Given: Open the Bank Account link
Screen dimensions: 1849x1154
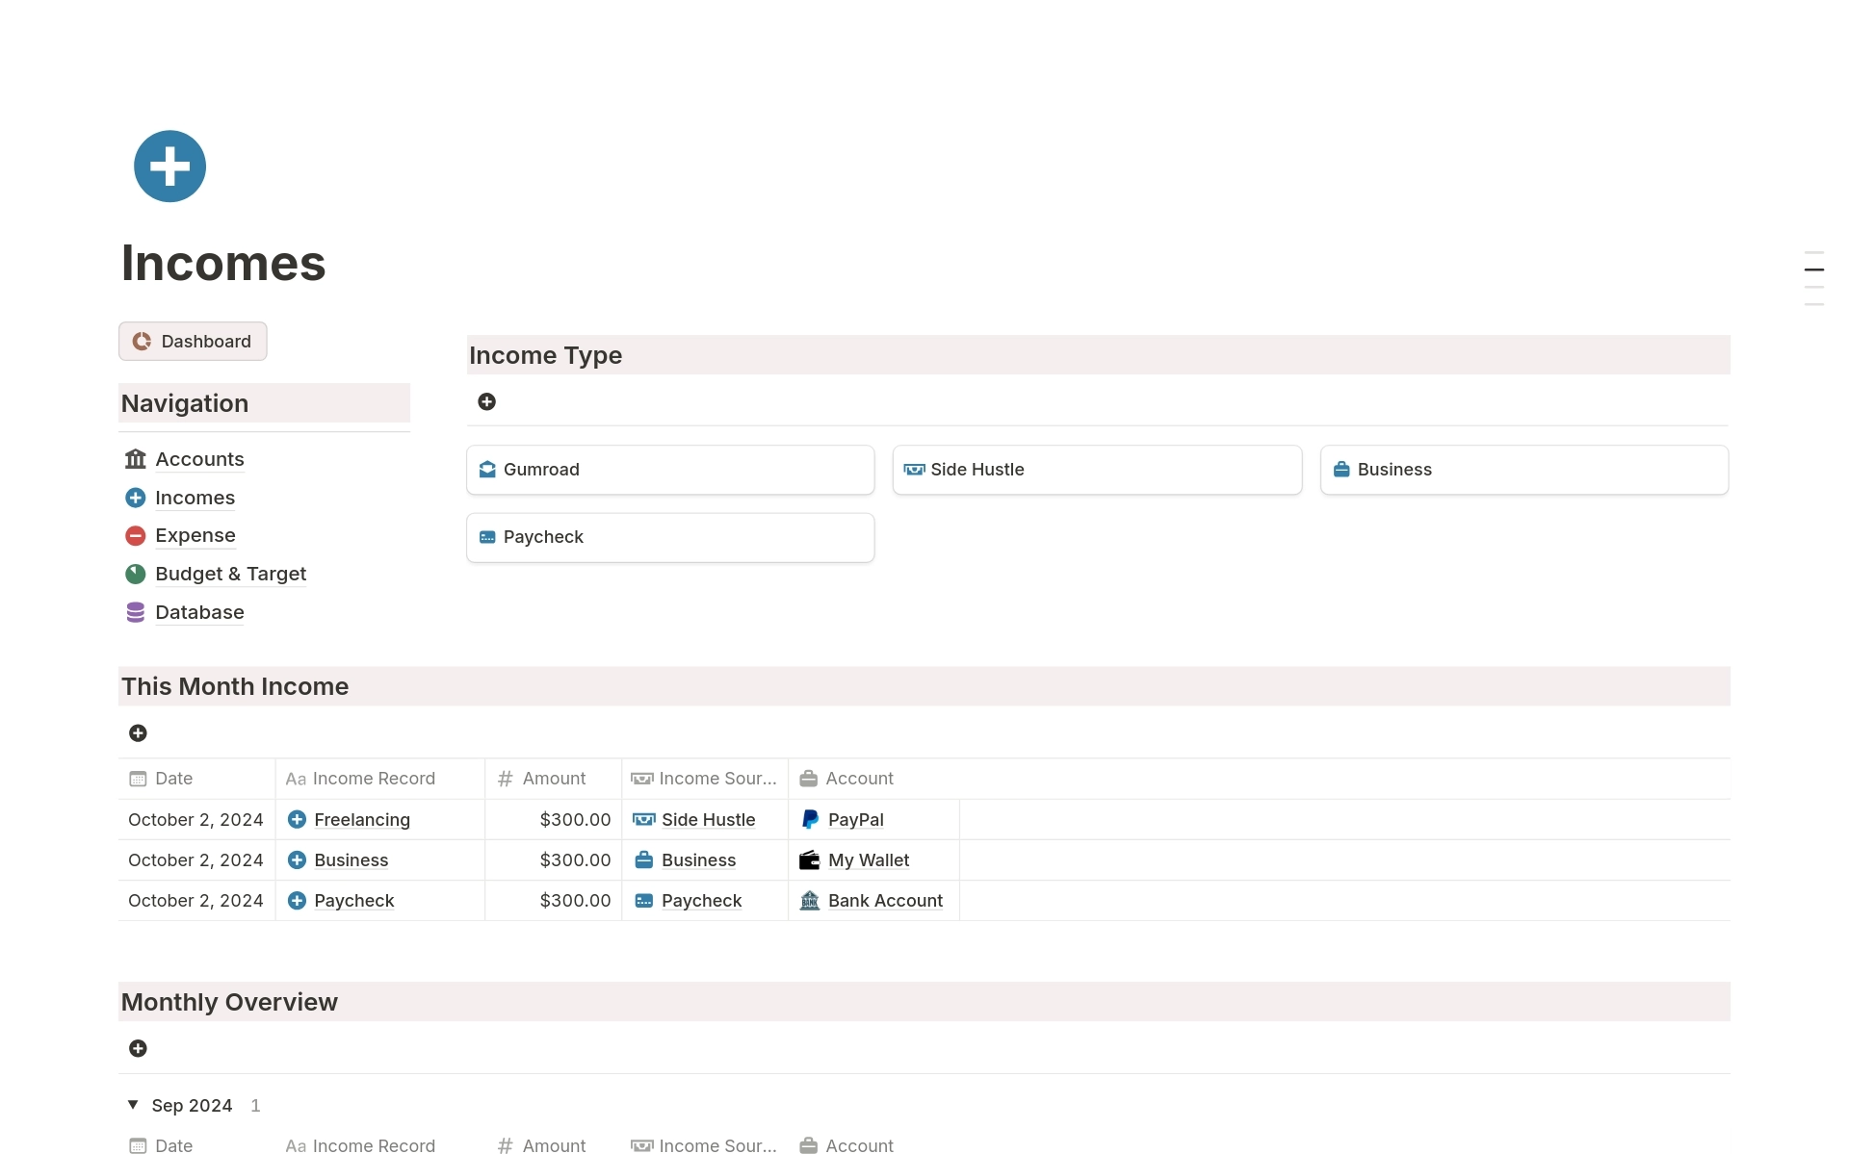Looking at the screenshot, I should tap(885, 901).
